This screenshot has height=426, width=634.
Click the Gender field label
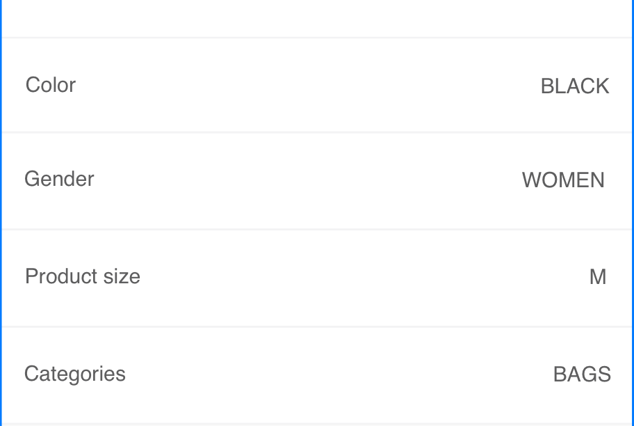click(59, 179)
